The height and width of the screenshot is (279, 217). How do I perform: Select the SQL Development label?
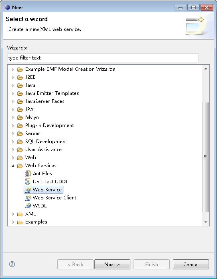pyautogui.click(x=46, y=141)
